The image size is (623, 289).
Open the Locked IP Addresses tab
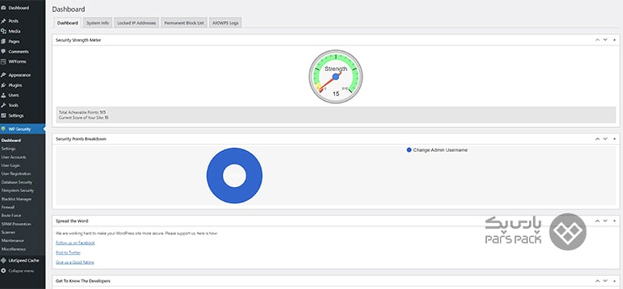(136, 23)
